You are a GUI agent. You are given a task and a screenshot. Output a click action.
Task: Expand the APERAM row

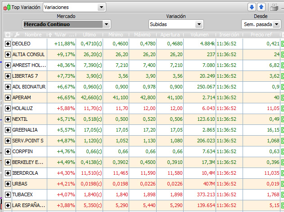pos(8,97)
